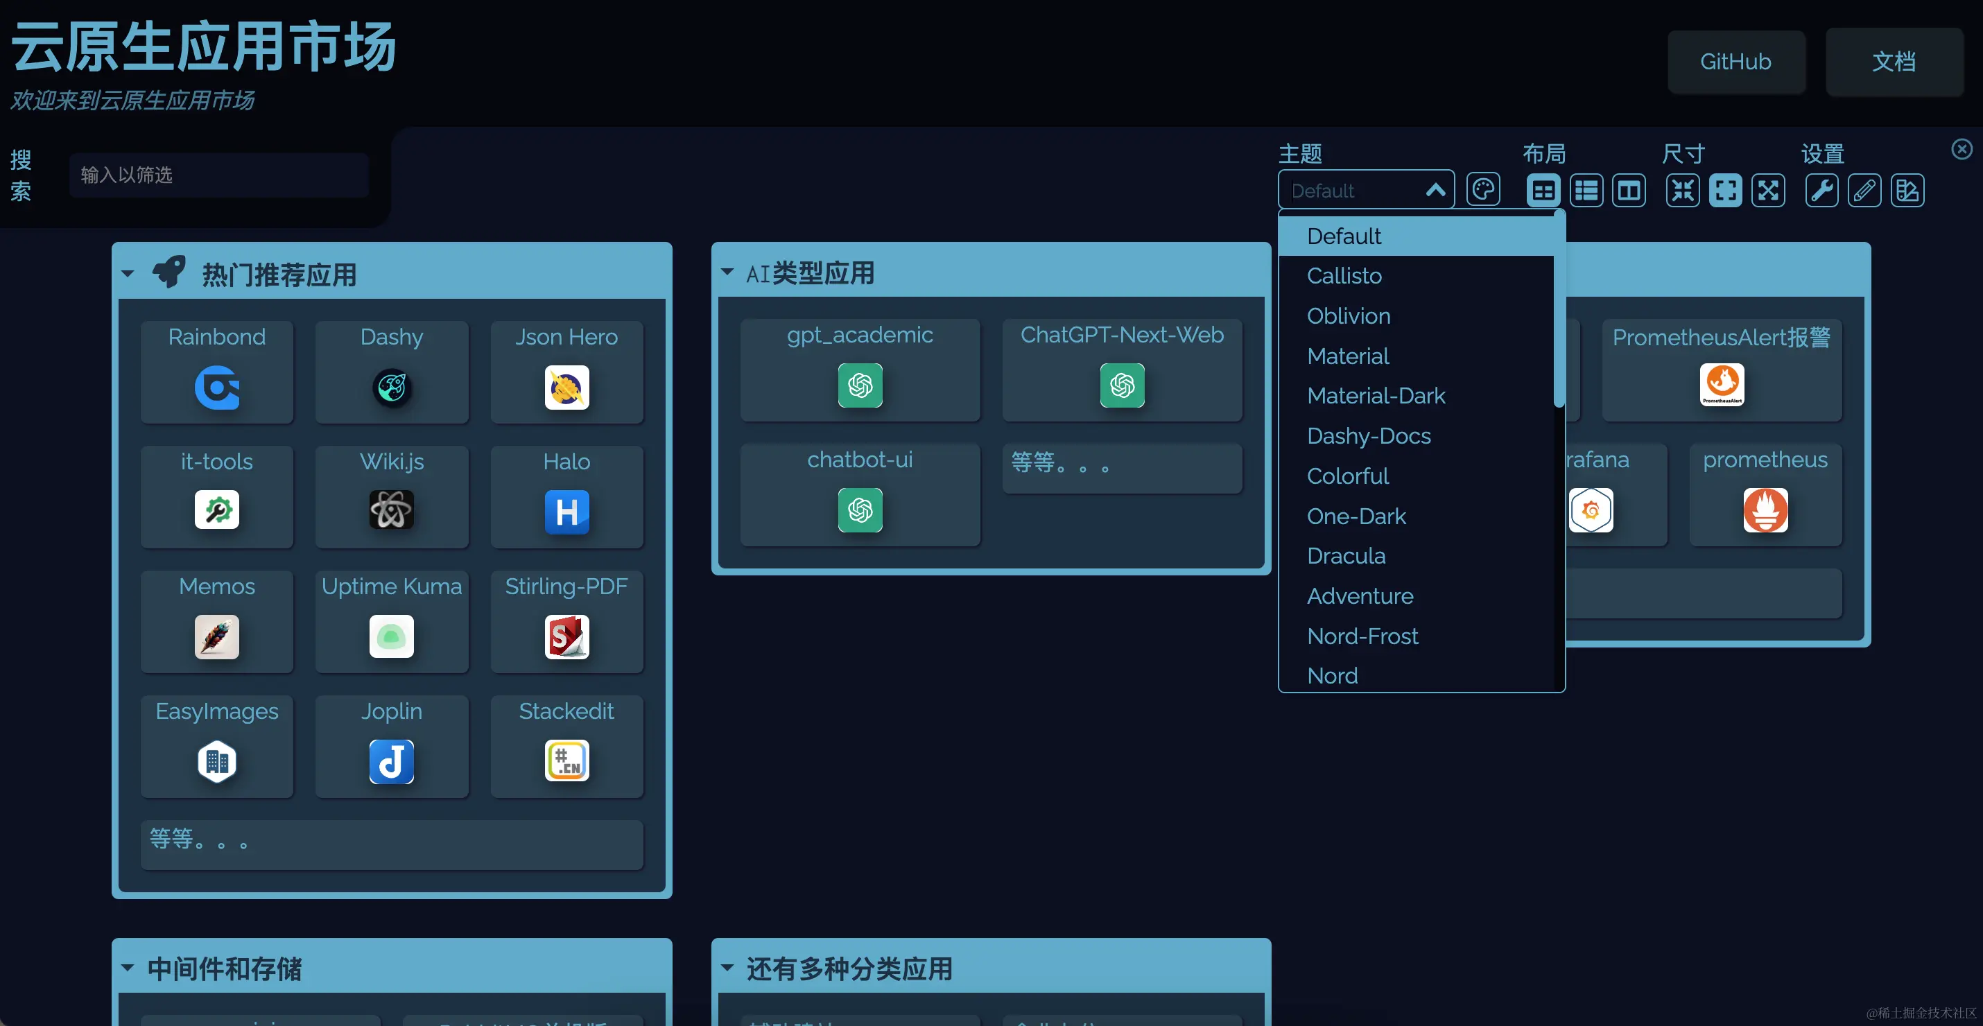The height and width of the screenshot is (1026, 1983).
Task: Open the Rainbond app icon
Action: (x=217, y=387)
